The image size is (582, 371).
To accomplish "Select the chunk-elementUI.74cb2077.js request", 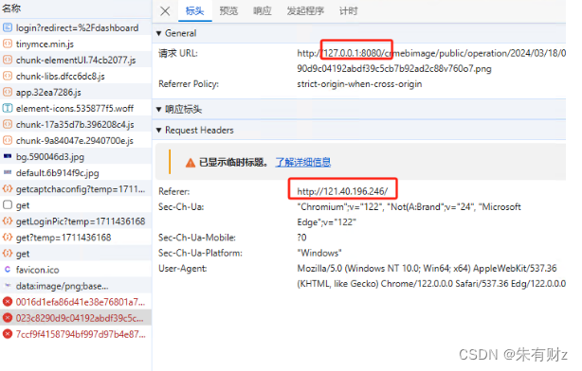I will [x=76, y=60].
